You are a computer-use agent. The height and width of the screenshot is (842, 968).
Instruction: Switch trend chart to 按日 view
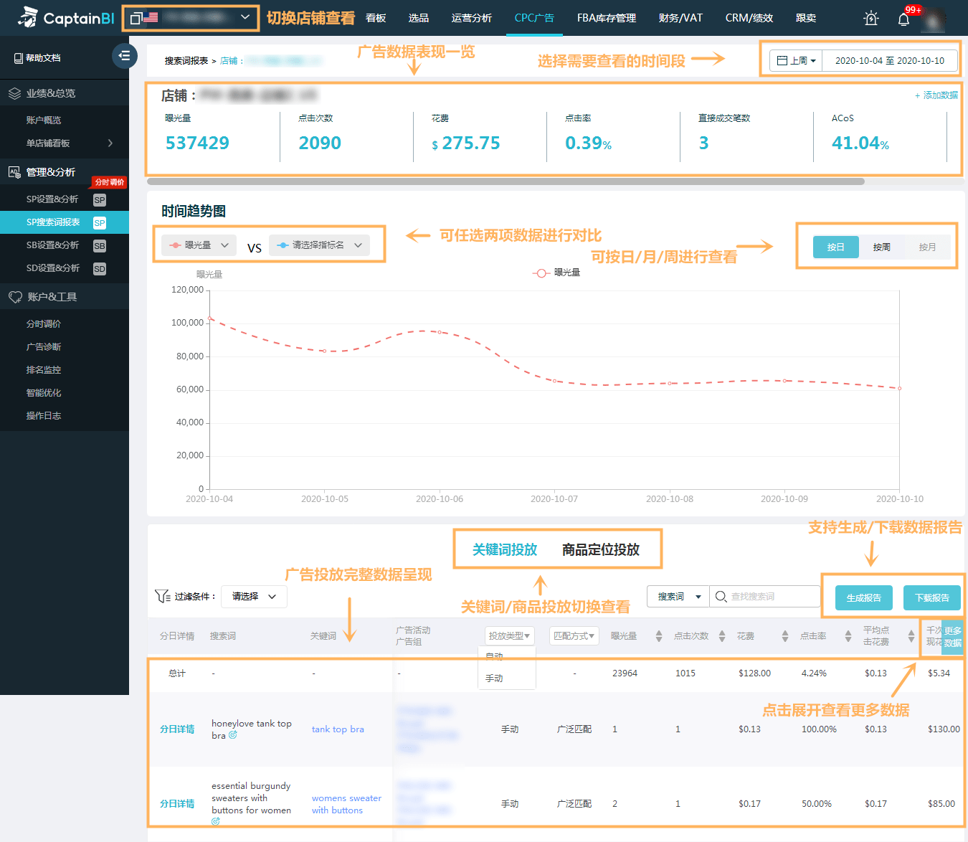tap(835, 247)
